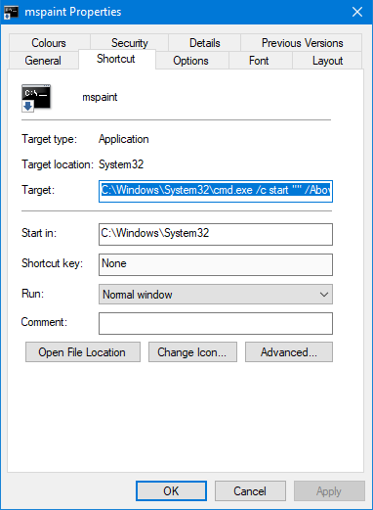Click the Target type label
The image size is (373, 510).
[x=50, y=139]
